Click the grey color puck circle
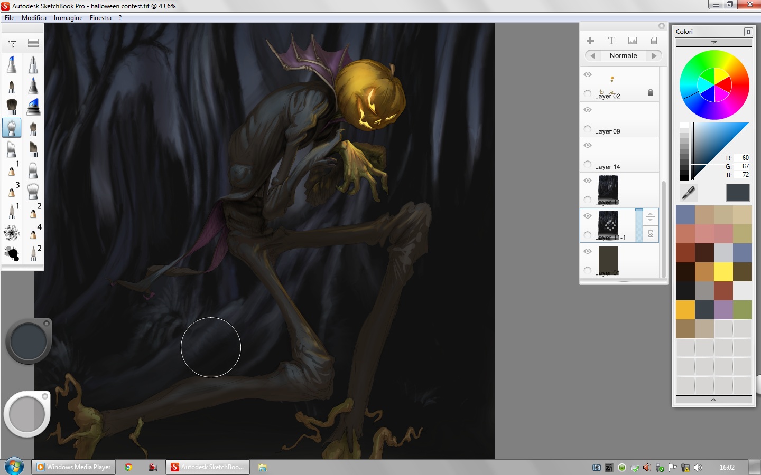761x475 pixels. pyautogui.click(x=27, y=414)
